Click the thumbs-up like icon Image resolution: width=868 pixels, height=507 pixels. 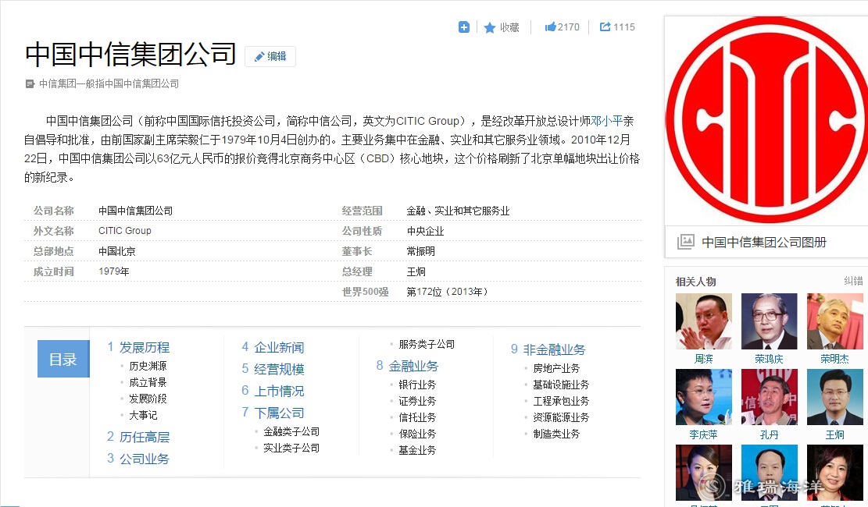click(x=550, y=27)
